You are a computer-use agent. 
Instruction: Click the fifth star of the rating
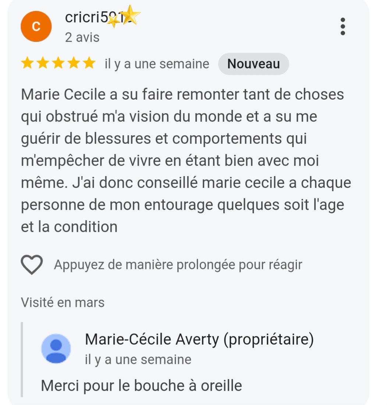(89, 64)
